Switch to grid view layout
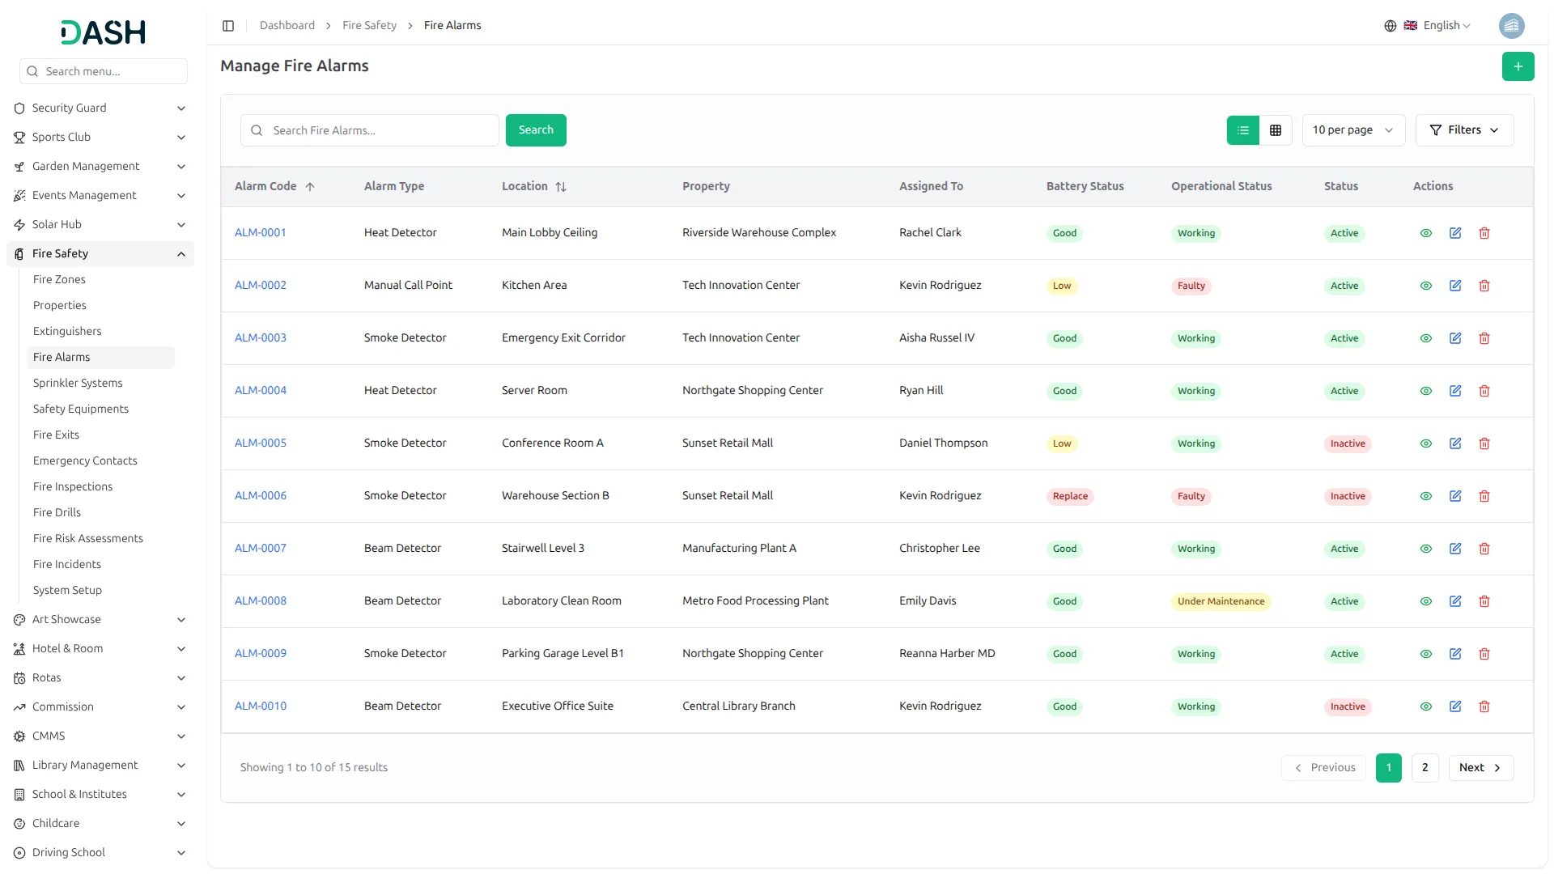This screenshot has height=874, width=1554. coord(1276,130)
